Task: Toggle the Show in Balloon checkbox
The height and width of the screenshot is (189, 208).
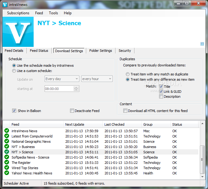Action: tap(14, 110)
